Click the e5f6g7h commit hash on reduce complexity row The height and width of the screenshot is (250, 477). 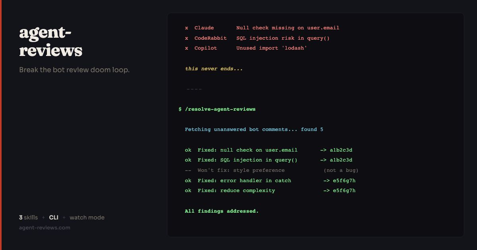point(344,190)
